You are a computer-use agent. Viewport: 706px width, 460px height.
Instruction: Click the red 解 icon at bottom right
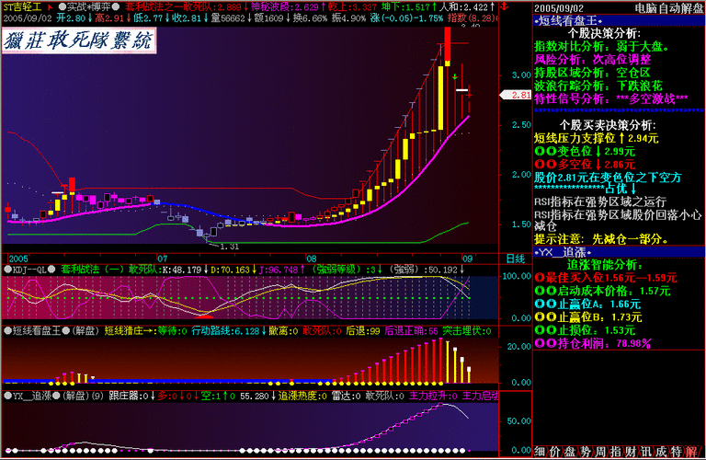click(691, 452)
